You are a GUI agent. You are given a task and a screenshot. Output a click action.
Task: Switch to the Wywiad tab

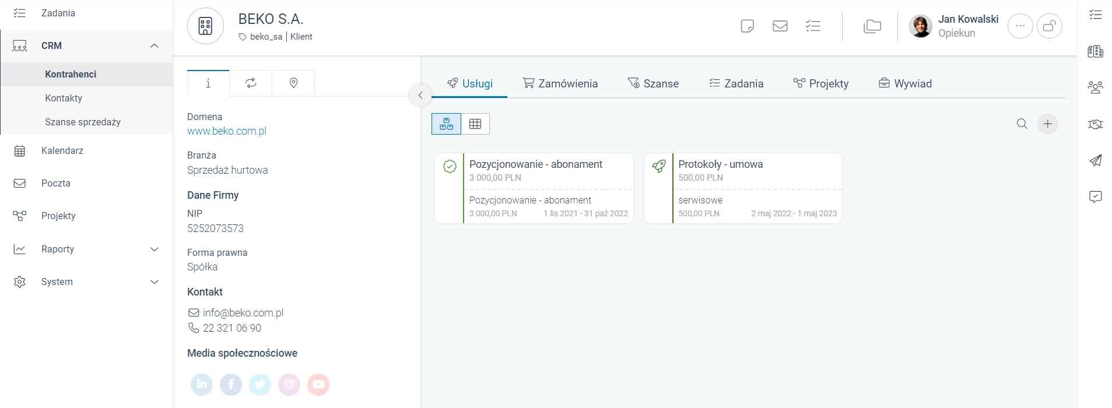pyautogui.click(x=905, y=83)
